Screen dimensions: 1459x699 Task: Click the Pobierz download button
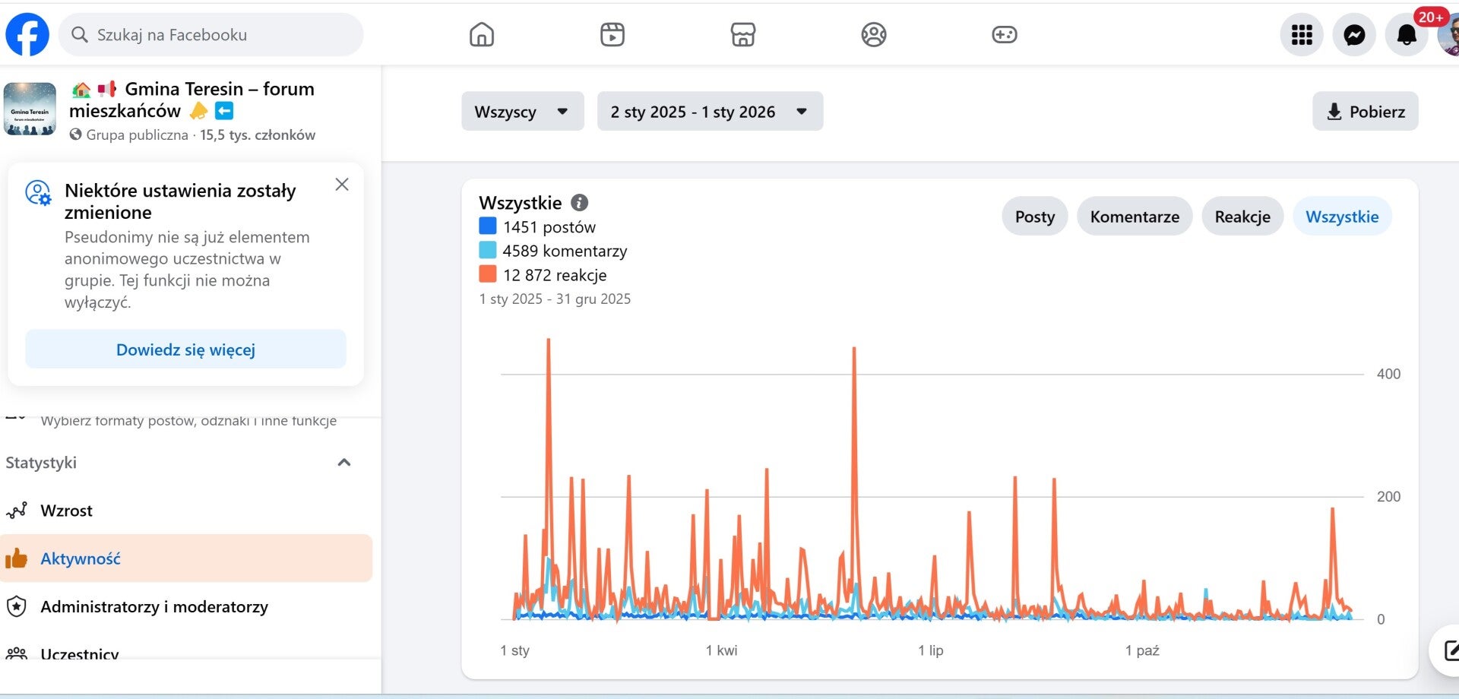click(1365, 112)
